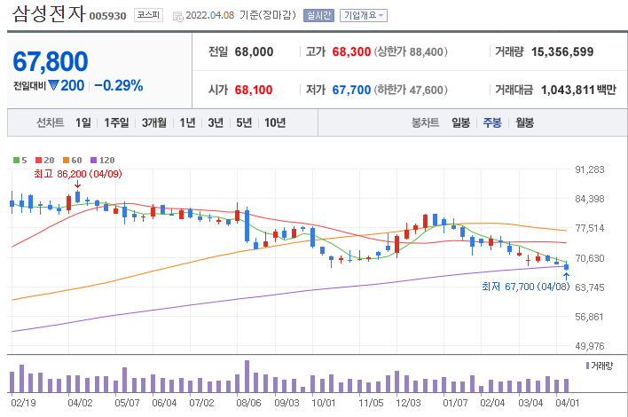
Task: Switch to 주봉 candlestick chart
Action: (492, 122)
